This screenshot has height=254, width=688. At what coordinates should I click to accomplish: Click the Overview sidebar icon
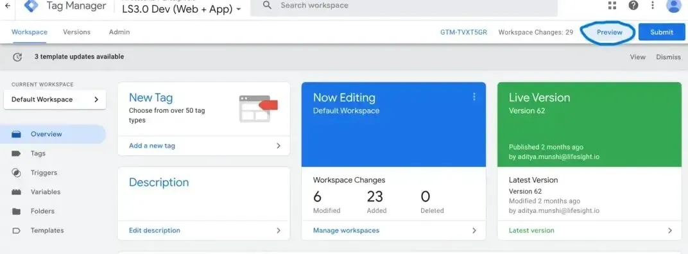(x=16, y=134)
